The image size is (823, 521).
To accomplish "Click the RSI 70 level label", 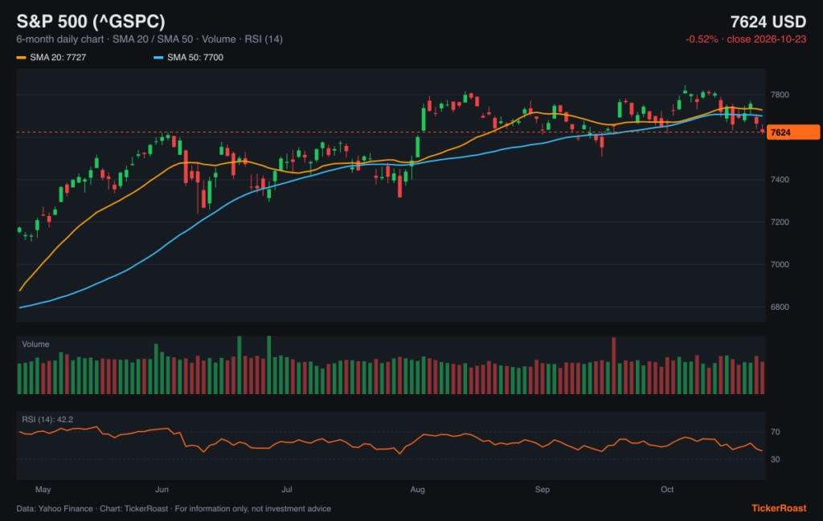I will (776, 432).
